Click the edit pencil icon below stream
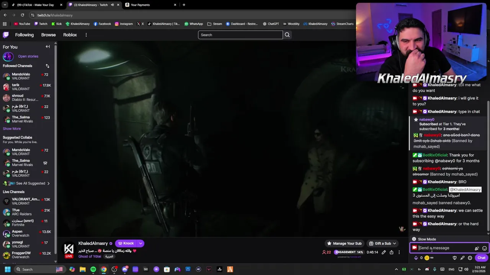This screenshot has height=275, width=490. coord(384,252)
